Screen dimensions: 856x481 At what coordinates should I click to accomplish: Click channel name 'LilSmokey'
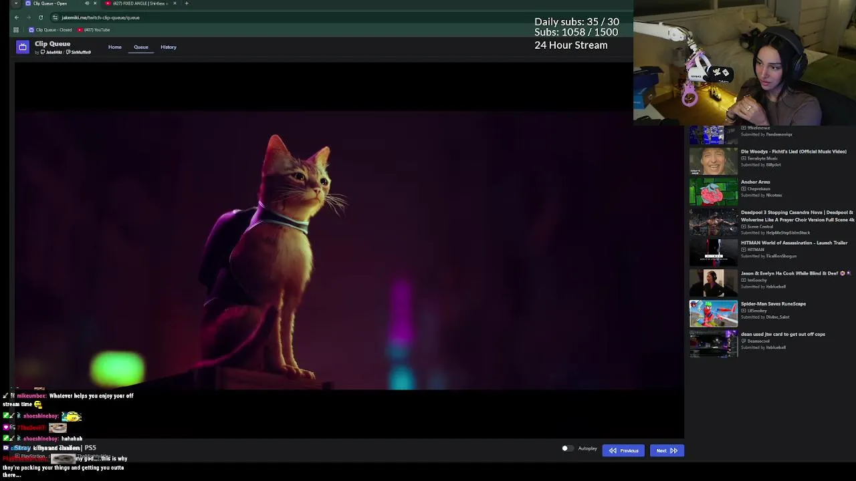(757, 311)
